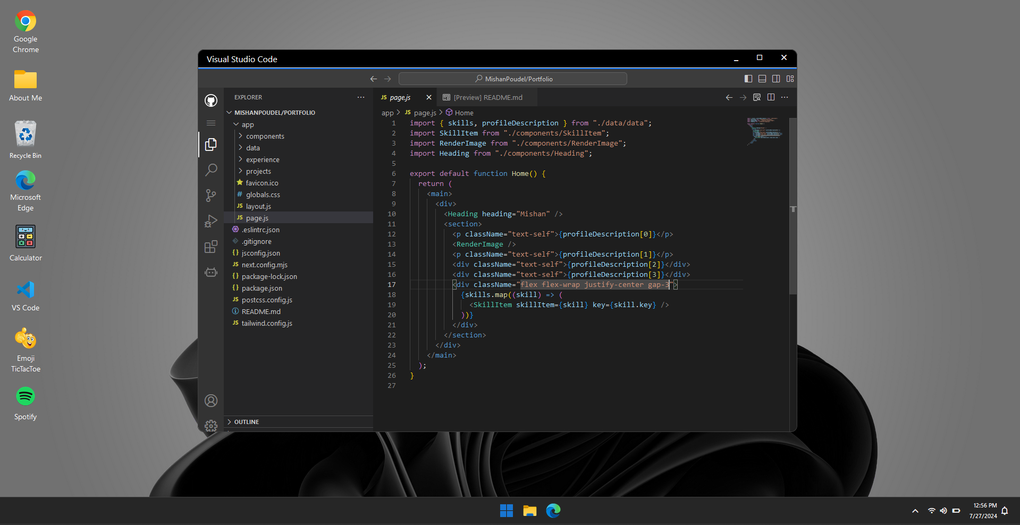
Task: Toggle the primary side bar visibility
Action: point(748,79)
